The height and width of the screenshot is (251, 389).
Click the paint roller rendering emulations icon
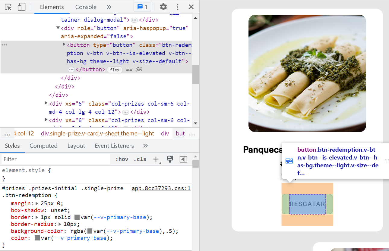coord(170,159)
